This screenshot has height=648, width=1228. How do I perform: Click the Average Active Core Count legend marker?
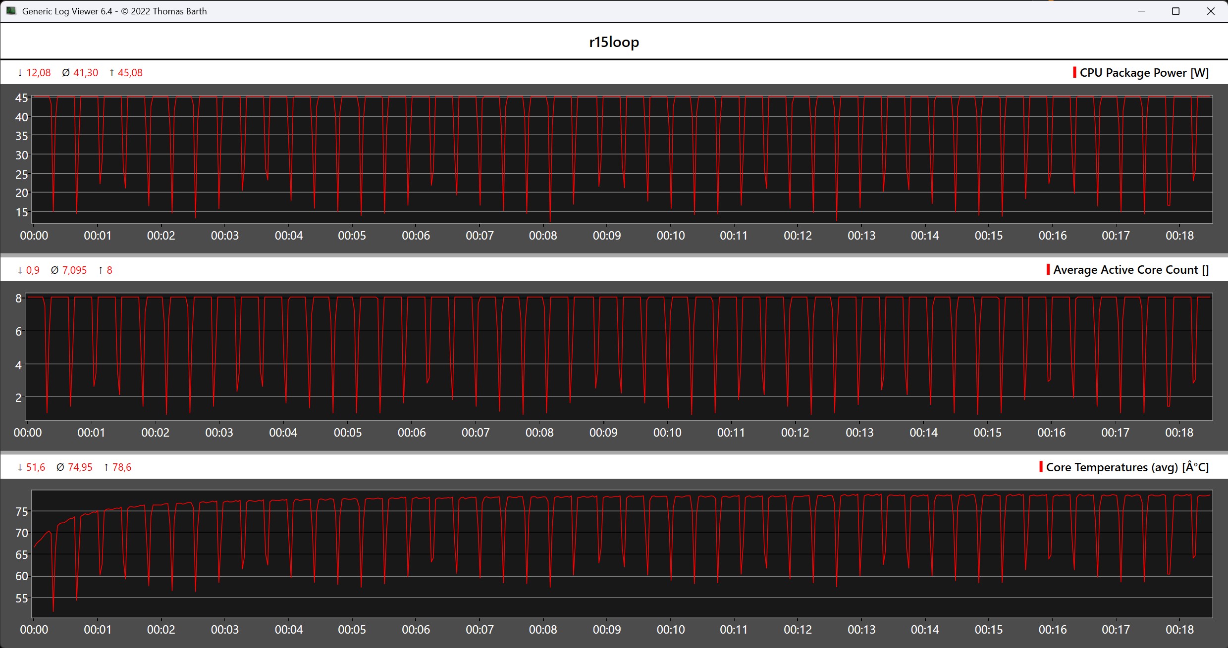coord(1048,270)
